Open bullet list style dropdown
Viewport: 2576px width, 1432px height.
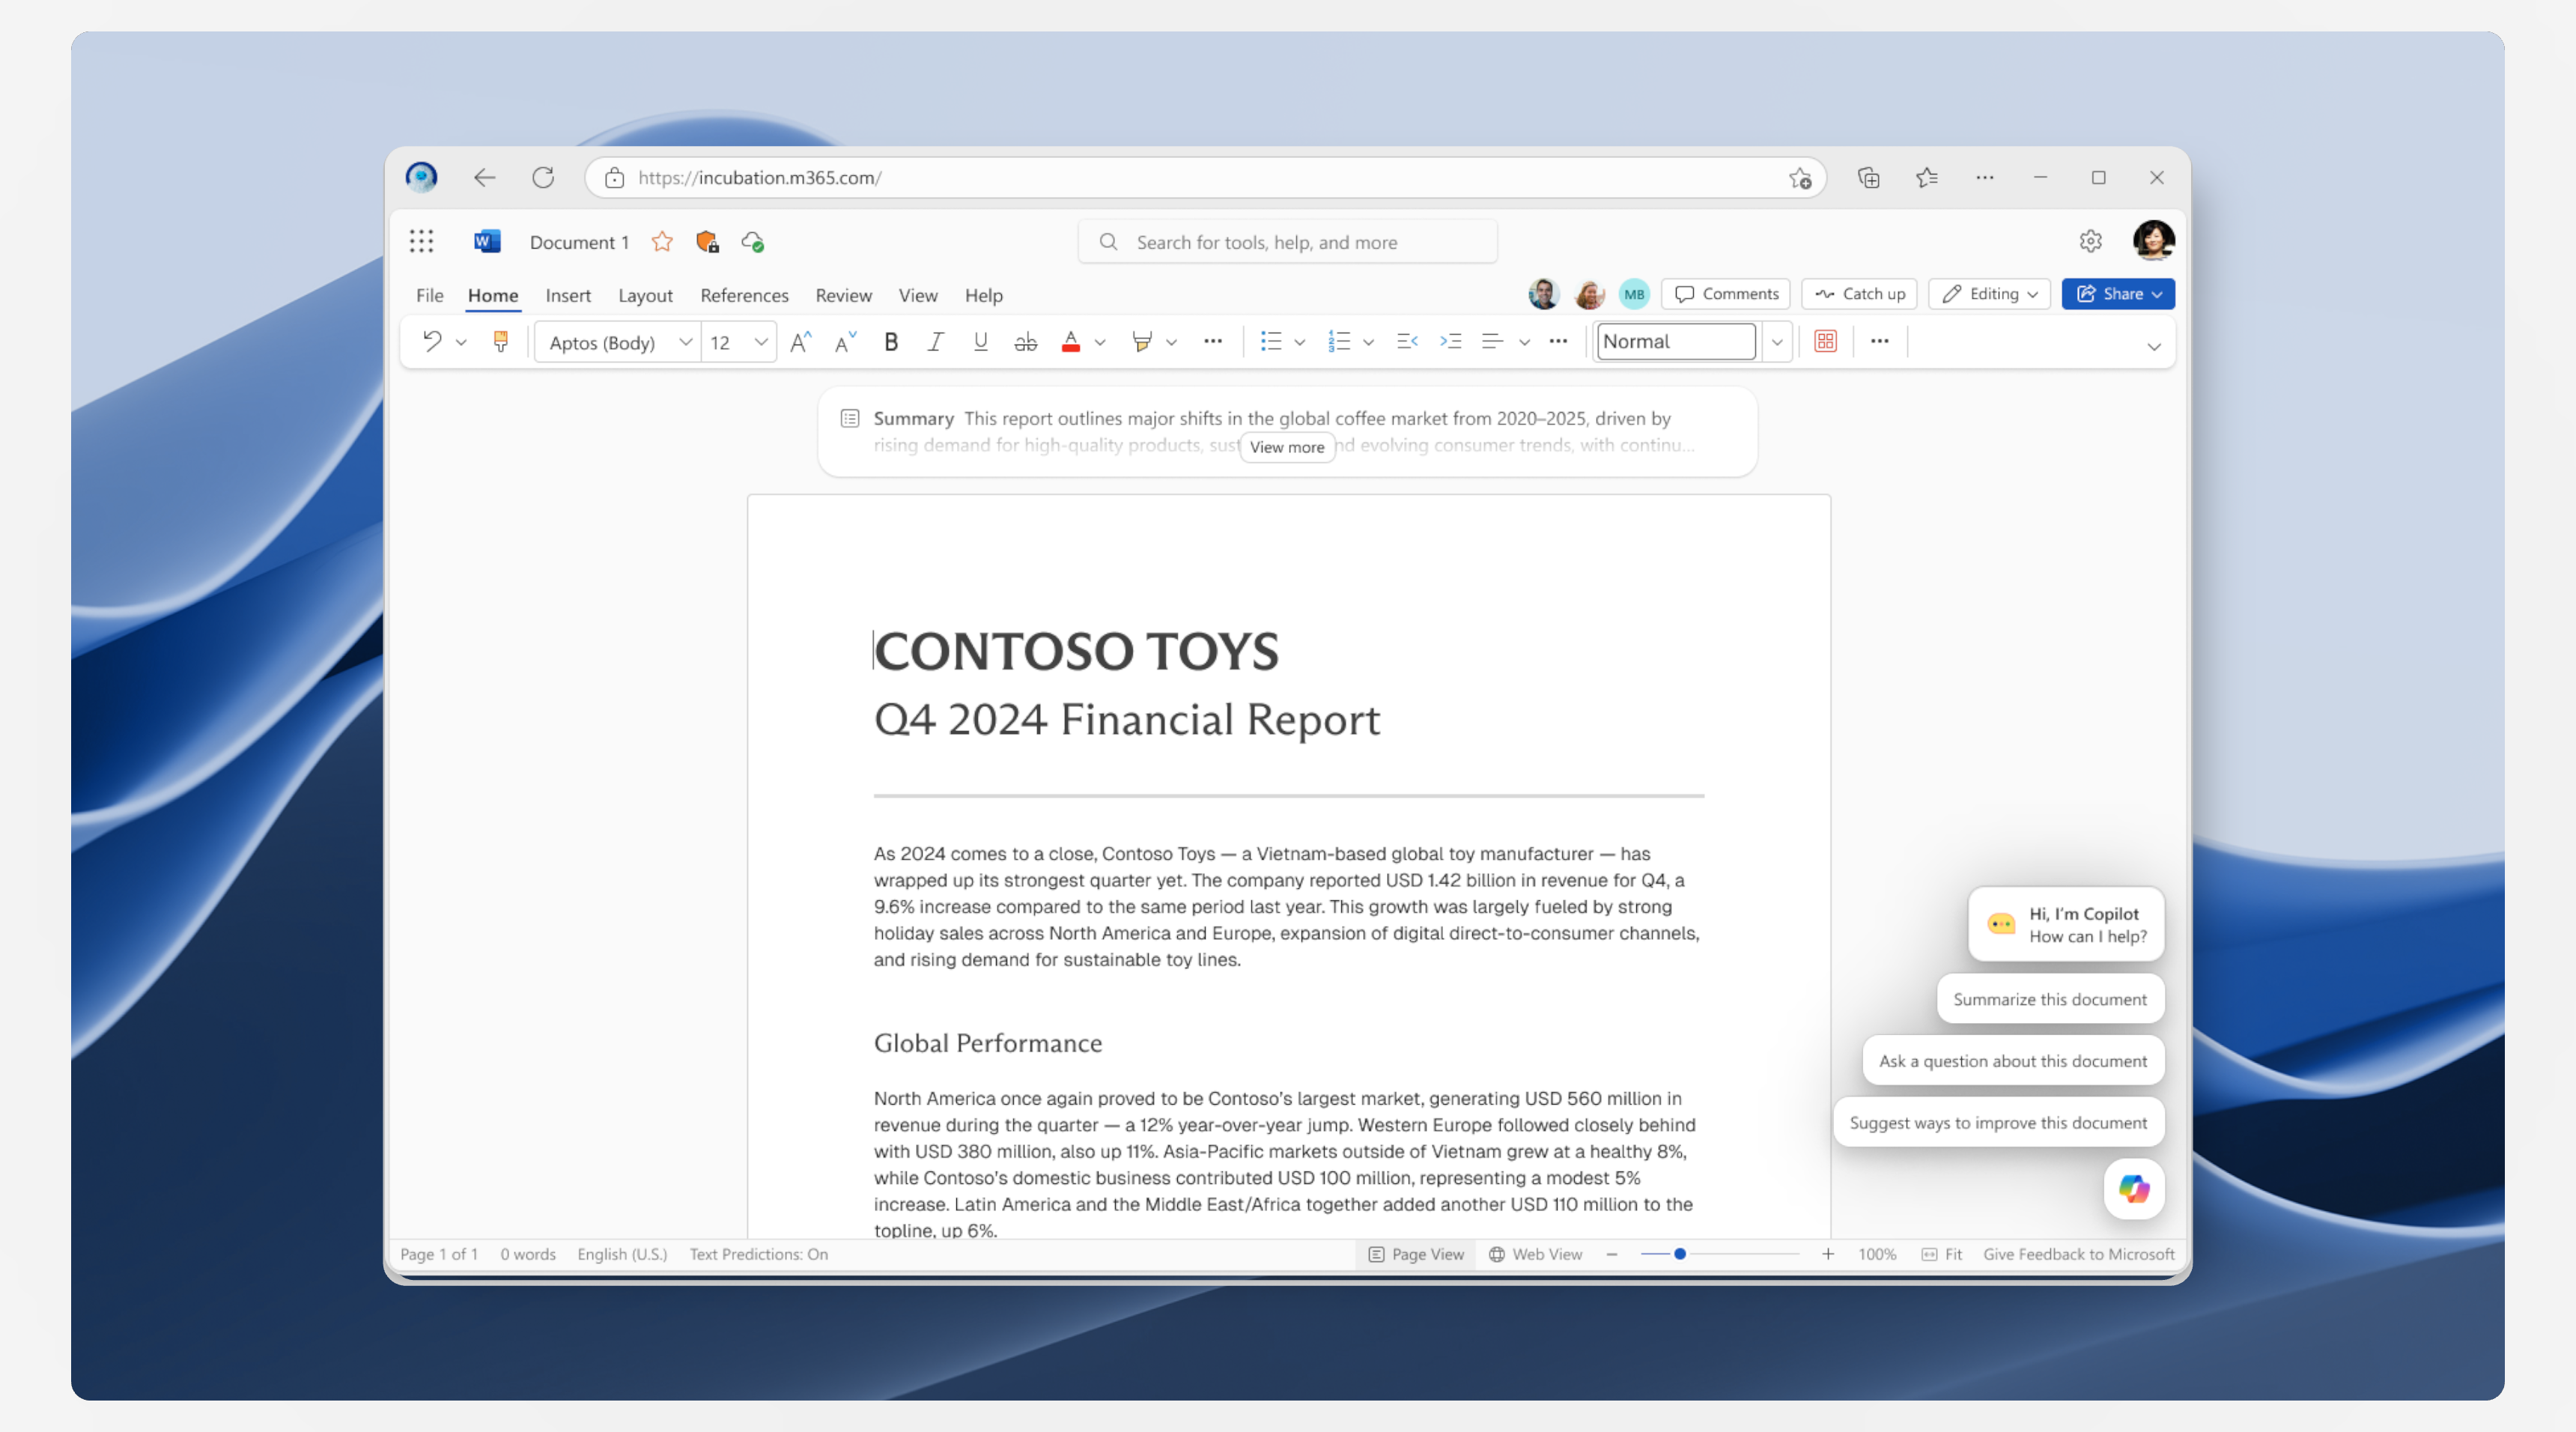click(1300, 343)
